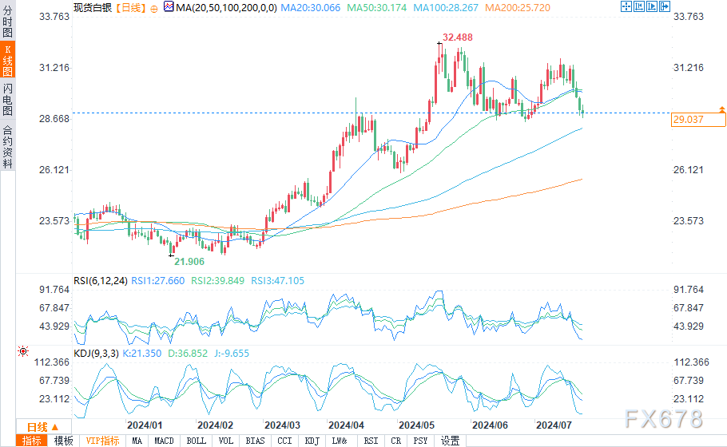727x447 pixels.
Task: Click the chart icon before MA(20,50,100,200,0,0)
Action: (167, 7)
